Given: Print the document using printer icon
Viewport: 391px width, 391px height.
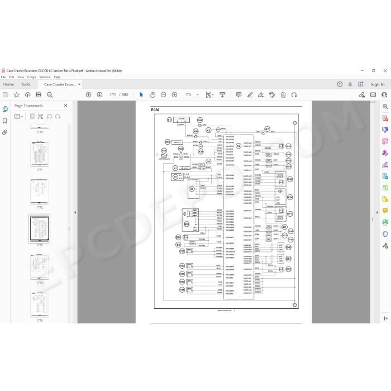Looking at the screenshot, I should point(39,95).
